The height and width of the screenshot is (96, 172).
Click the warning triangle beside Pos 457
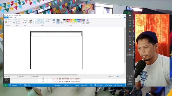(91, 85)
